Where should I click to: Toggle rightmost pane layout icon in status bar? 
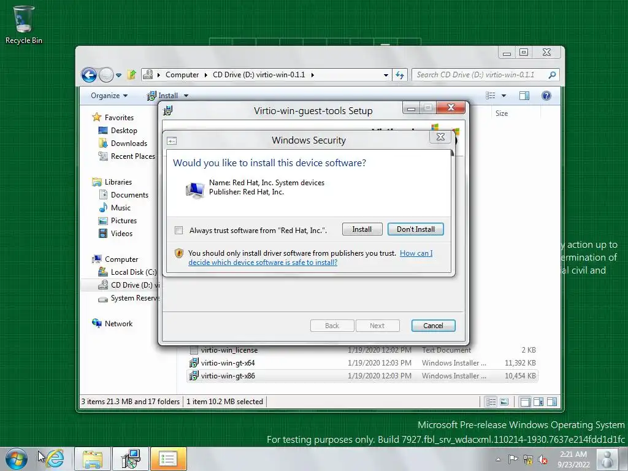coord(552,402)
